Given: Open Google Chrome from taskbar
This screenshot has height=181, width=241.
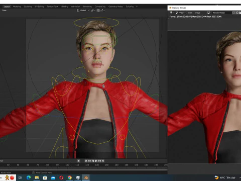Looking at the screenshot, I should 70,177.
